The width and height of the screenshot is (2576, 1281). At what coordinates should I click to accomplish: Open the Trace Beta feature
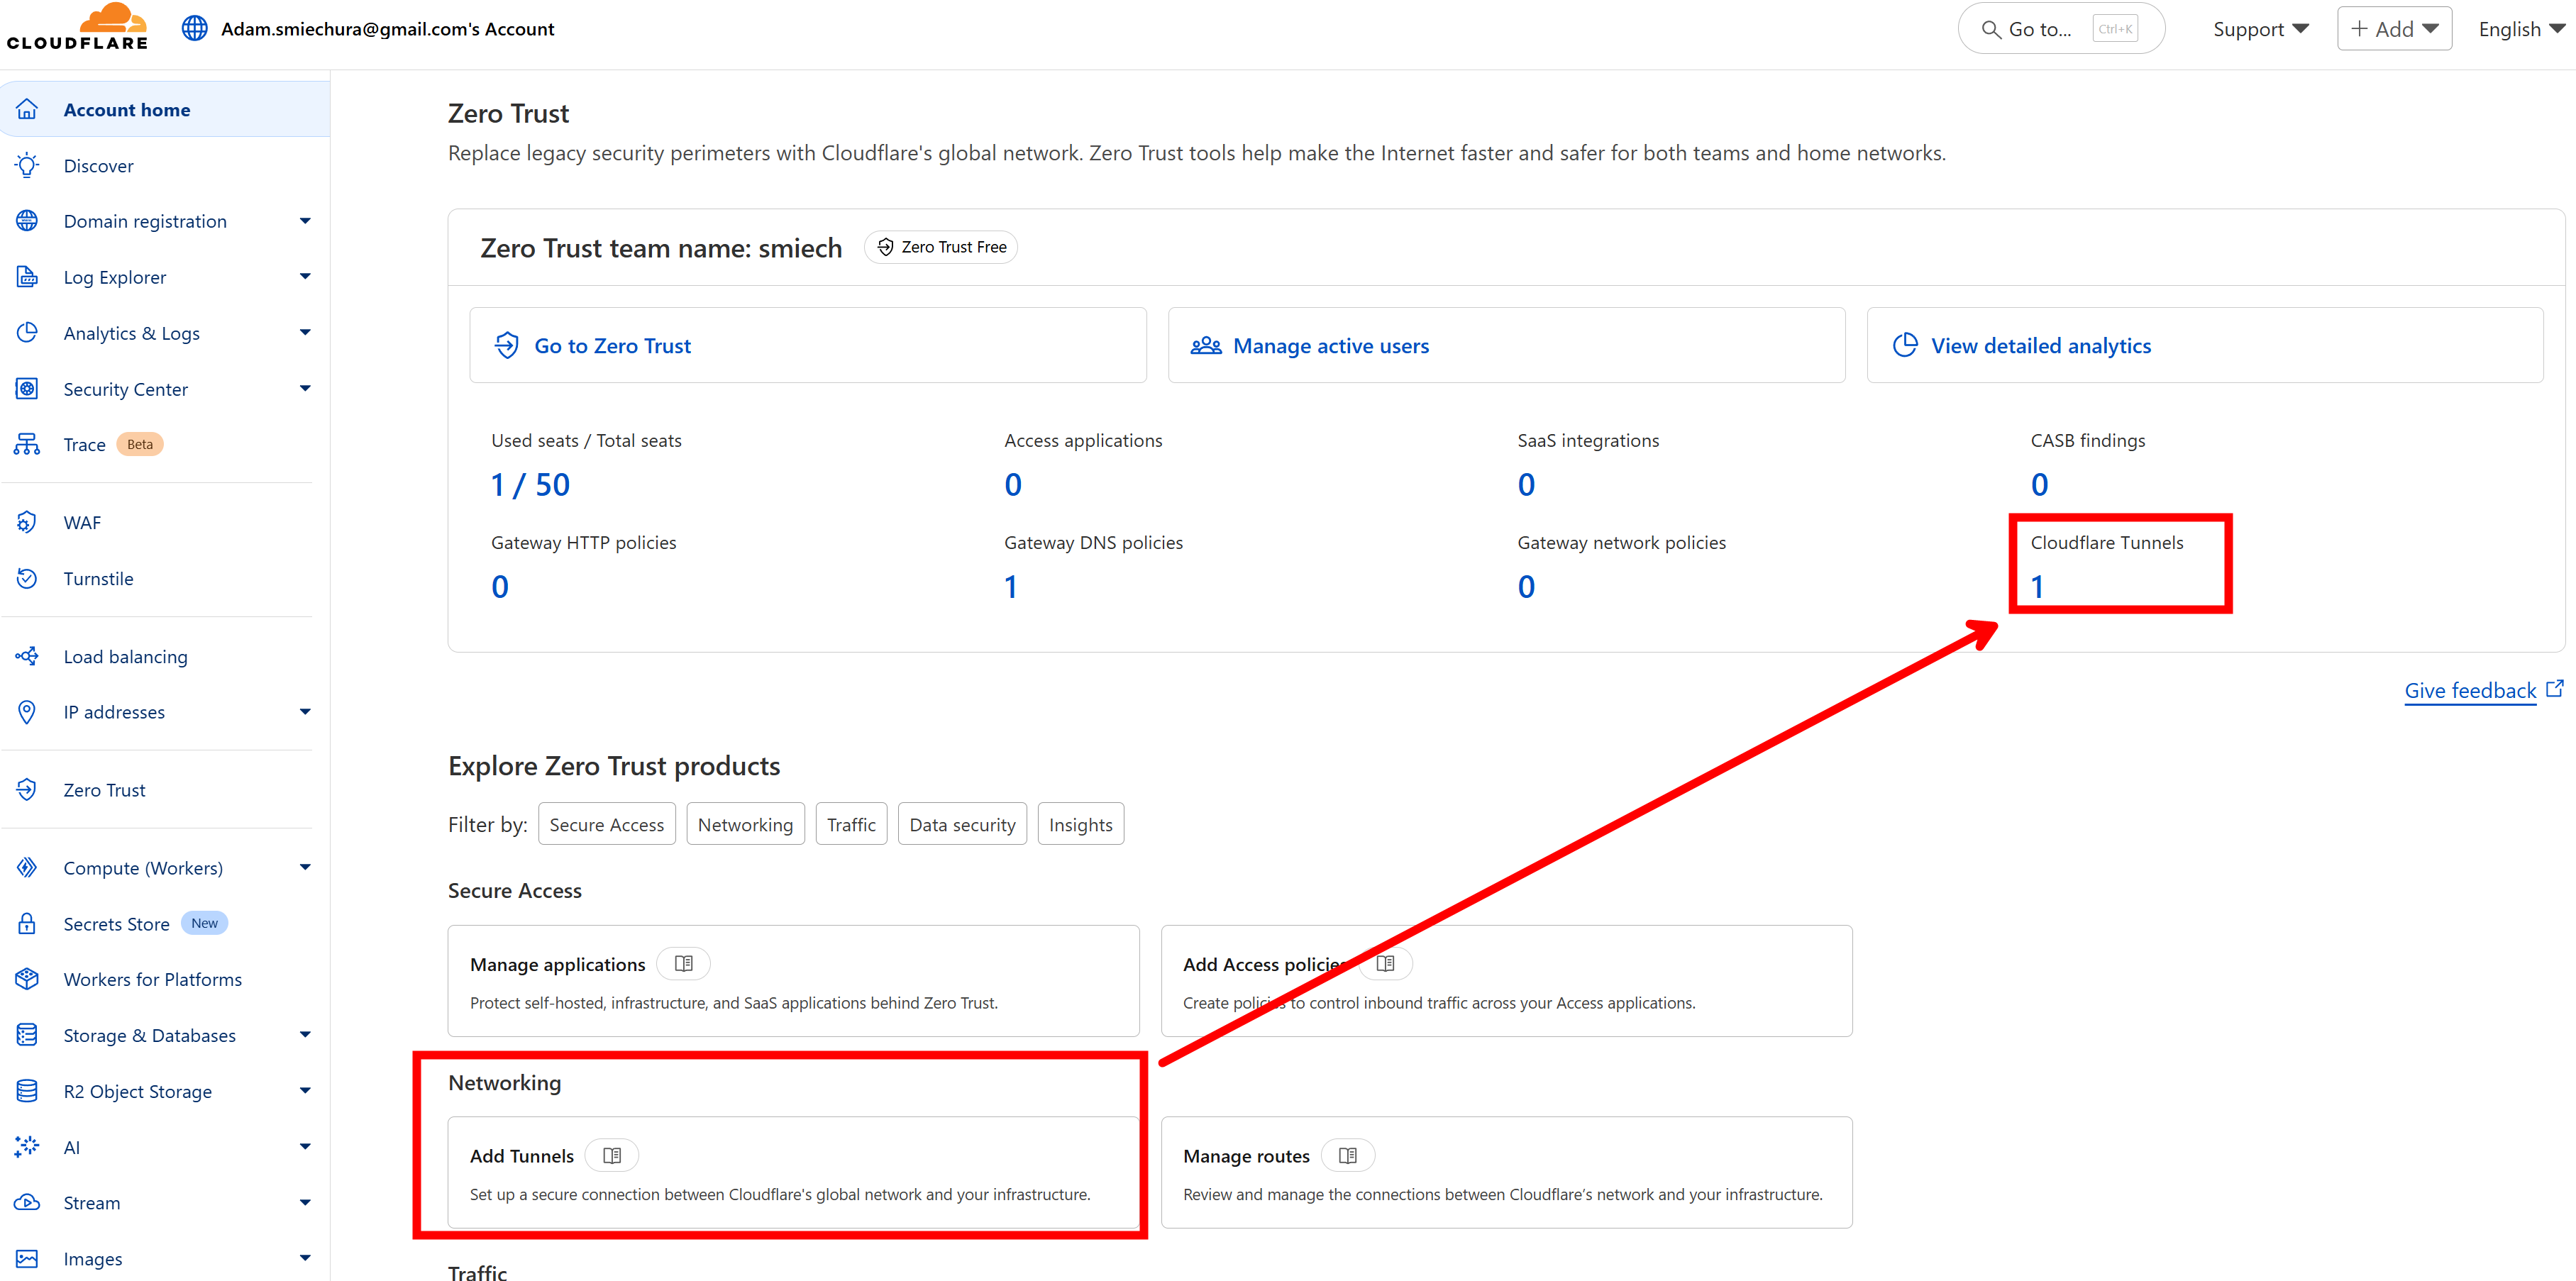(x=84, y=444)
